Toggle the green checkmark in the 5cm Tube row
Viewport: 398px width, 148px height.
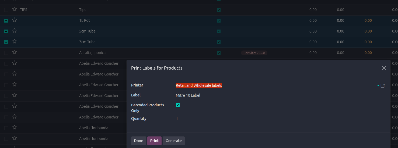(x=219, y=31)
